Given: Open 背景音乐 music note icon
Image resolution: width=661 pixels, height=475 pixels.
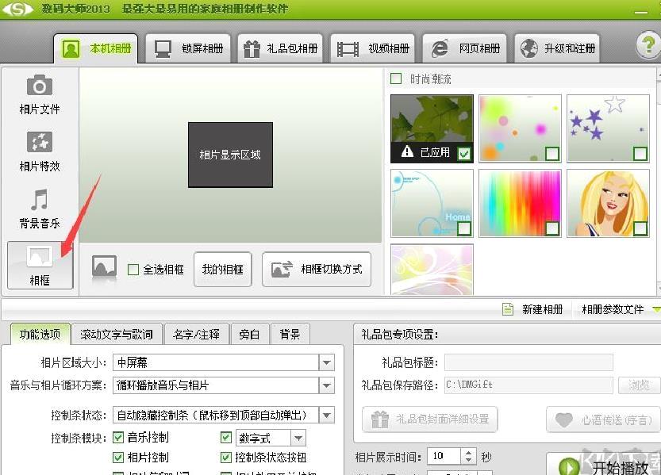Looking at the screenshot, I should pyautogui.click(x=40, y=200).
